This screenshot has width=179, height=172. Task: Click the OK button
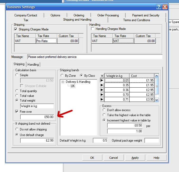pyautogui.click(x=92, y=158)
